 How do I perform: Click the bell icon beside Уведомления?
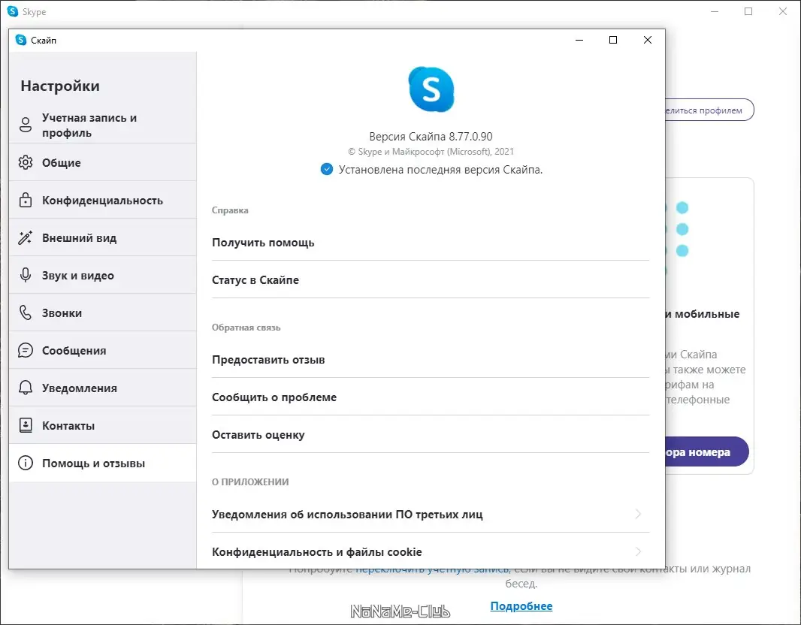point(26,388)
